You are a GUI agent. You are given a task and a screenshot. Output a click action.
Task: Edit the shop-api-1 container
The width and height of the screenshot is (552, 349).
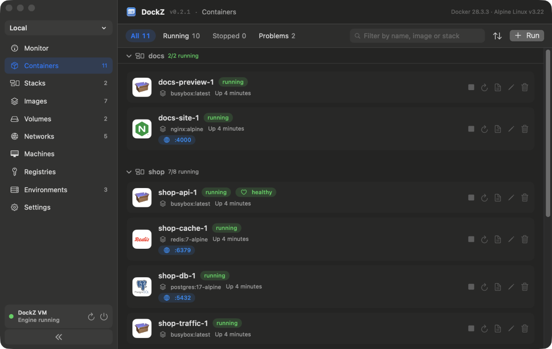[x=511, y=197]
